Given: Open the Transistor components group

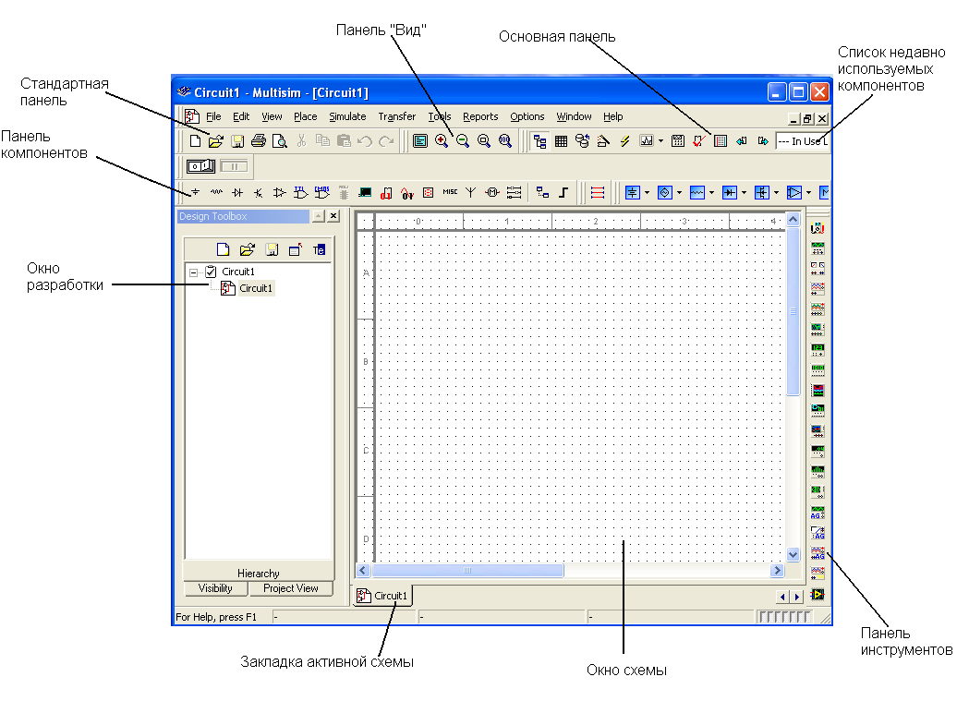Looking at the screenshot, I should click(259, 192).
